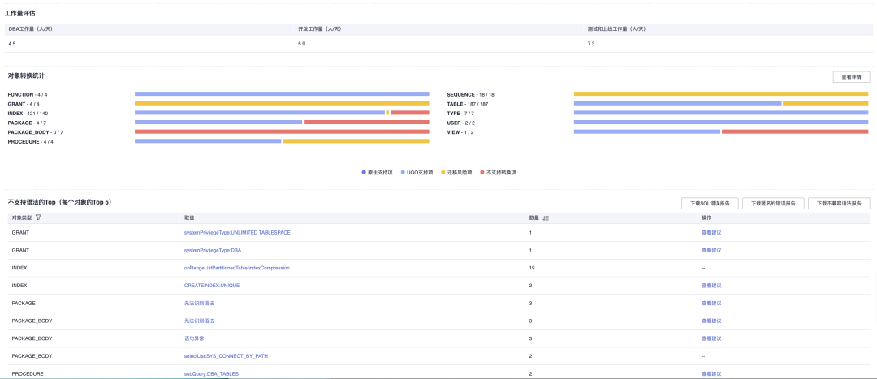Click the 开发工作量 value 5.9
This screenshot has height=379, width=877.
(302, 43)
